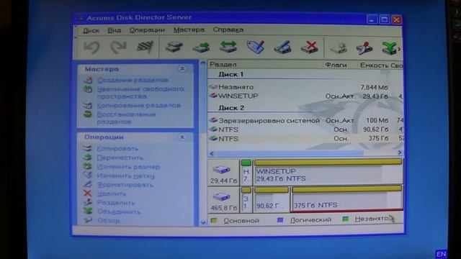This screenshot has width=461, height=259.
Task: Select the small green unallocated block in map
Action: tap(246, 172)
